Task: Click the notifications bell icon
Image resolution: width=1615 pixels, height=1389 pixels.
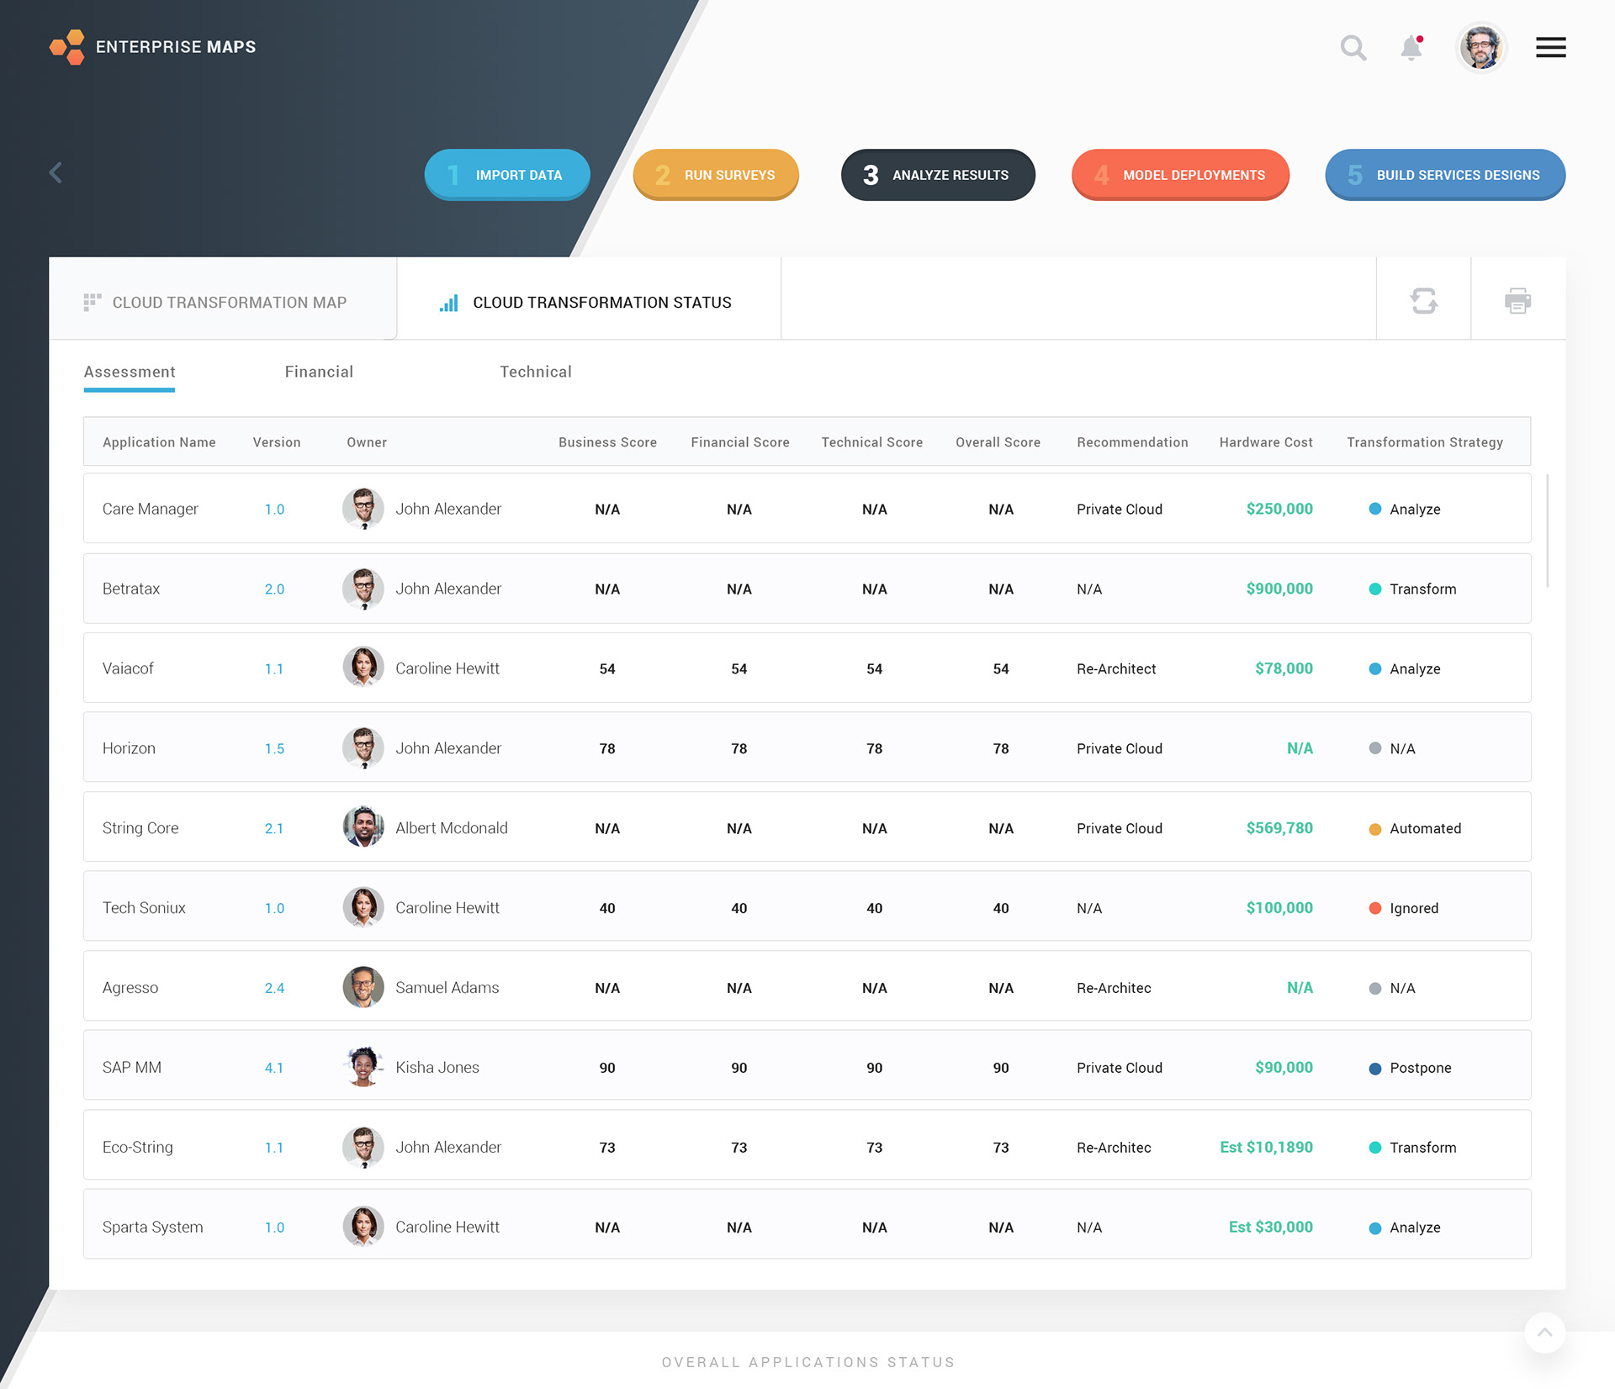Action: [x=1411, y=48]
